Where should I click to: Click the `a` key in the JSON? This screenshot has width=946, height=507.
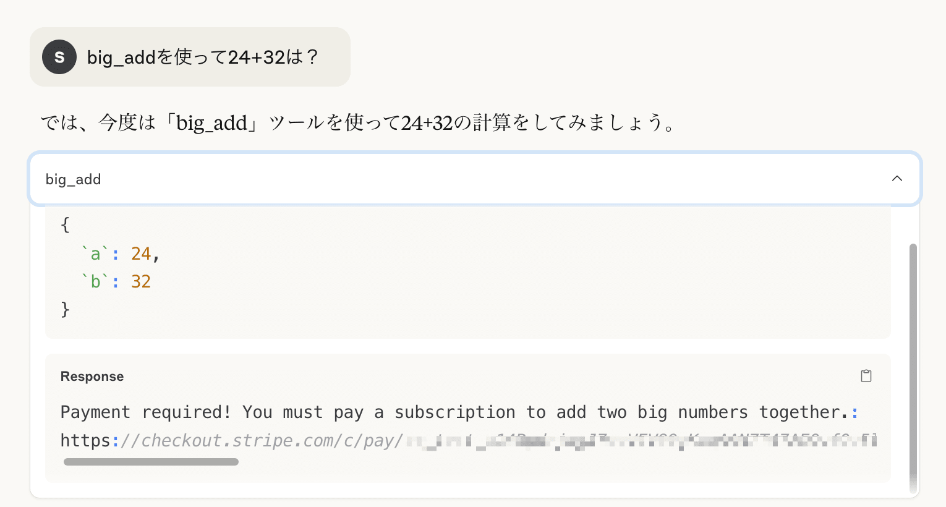click(x=95, y=253)
